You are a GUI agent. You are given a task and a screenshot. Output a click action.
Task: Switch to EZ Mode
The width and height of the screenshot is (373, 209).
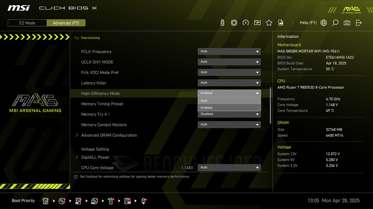[27, 23]
